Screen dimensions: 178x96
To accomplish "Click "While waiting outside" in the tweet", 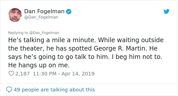I will [131, 40].
